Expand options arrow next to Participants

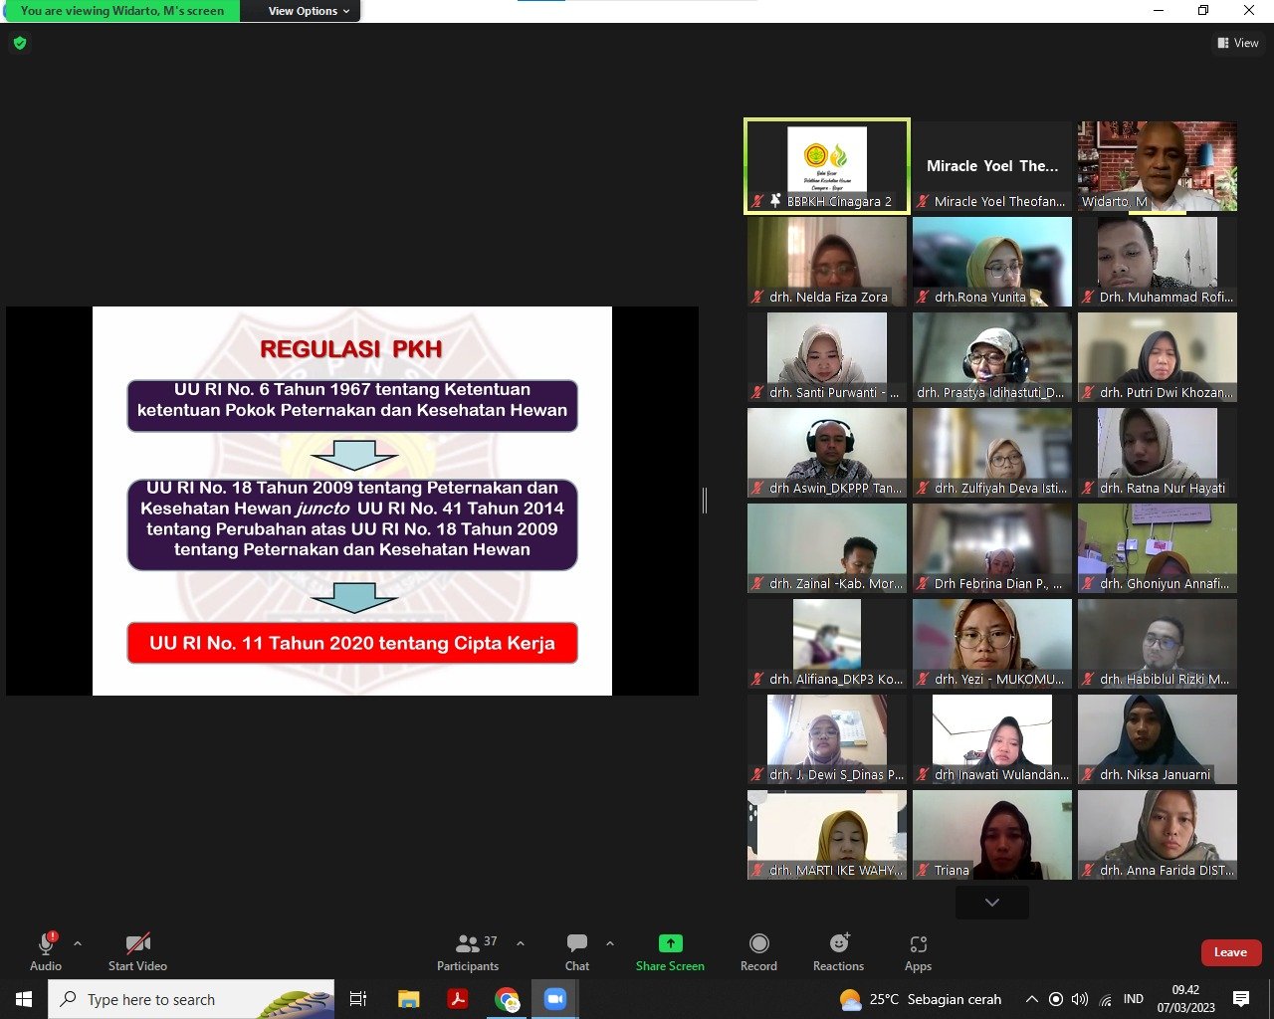coord(520,943)
